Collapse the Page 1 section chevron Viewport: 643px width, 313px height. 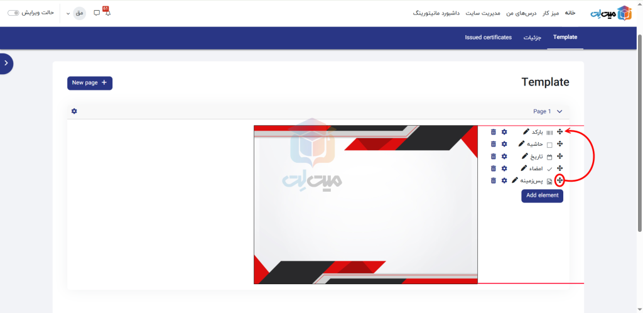click(x=559, y=111)
